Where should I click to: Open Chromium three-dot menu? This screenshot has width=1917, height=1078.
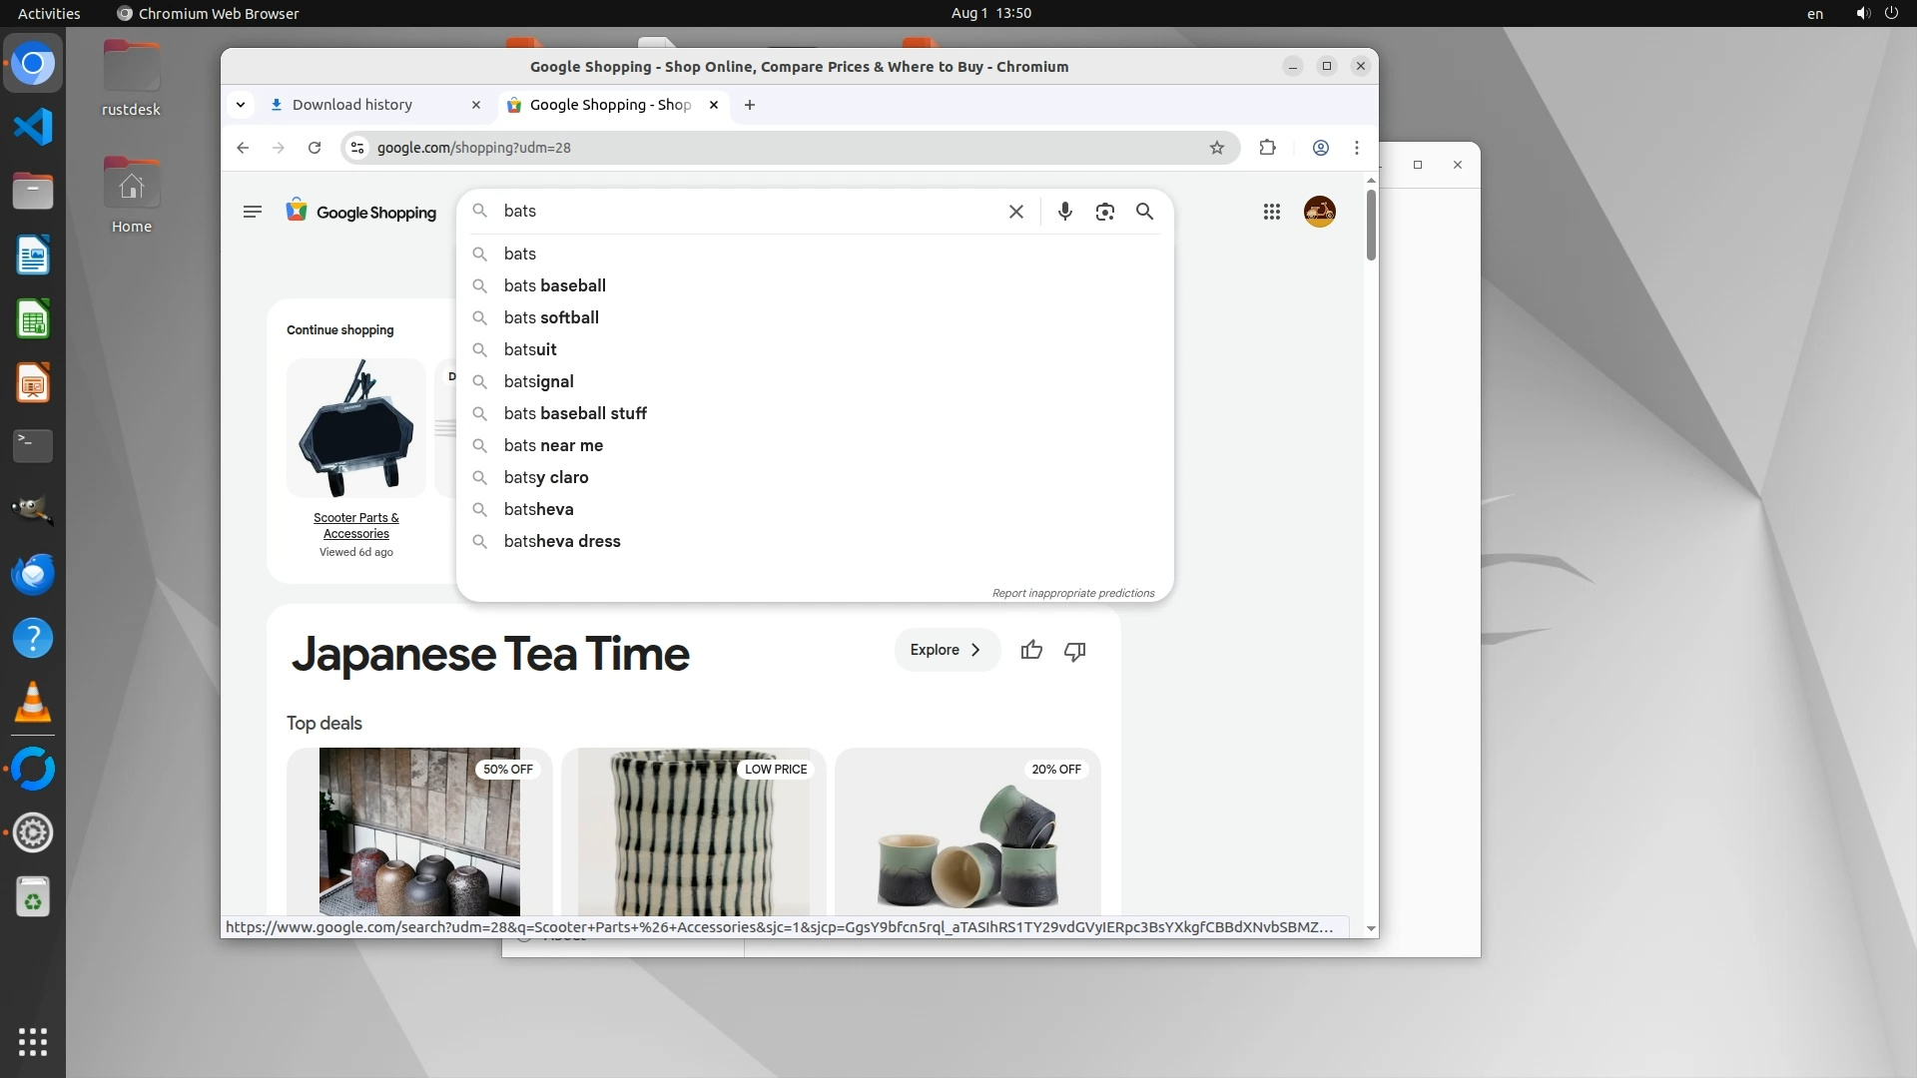click(x=1356, y=148)
